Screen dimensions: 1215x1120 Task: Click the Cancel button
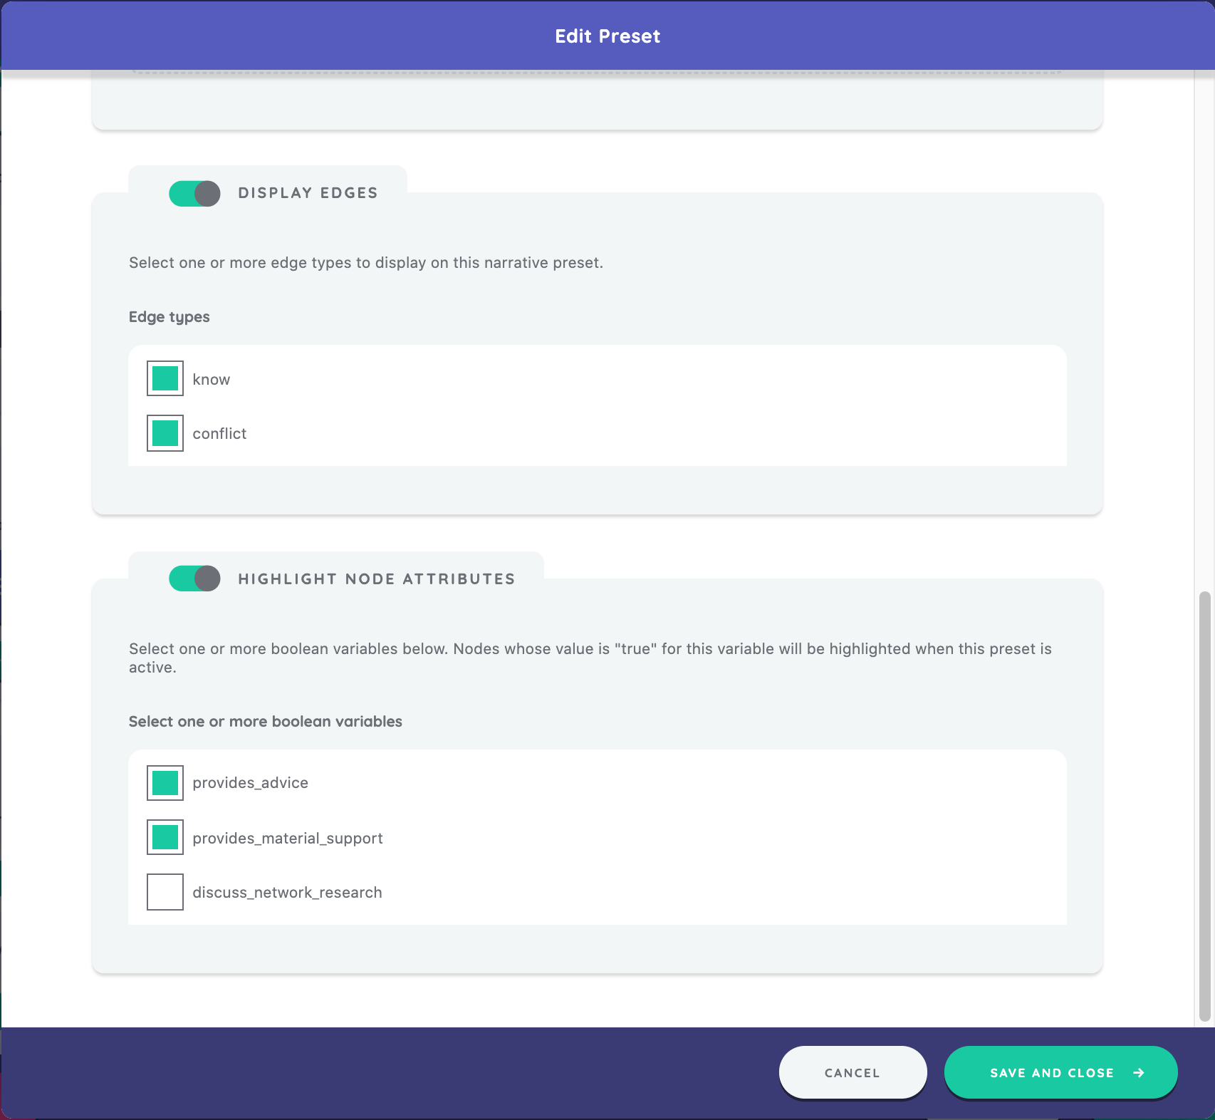(852, 1072)
